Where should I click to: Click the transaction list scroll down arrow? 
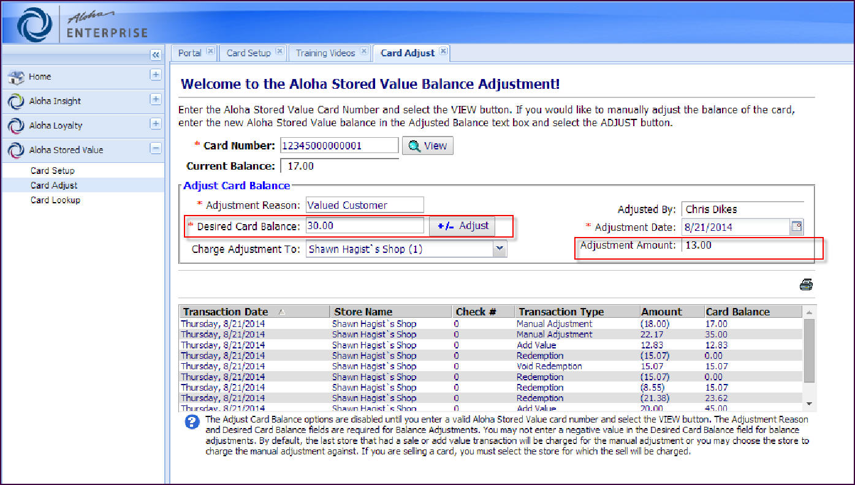[x=809, y=404]
